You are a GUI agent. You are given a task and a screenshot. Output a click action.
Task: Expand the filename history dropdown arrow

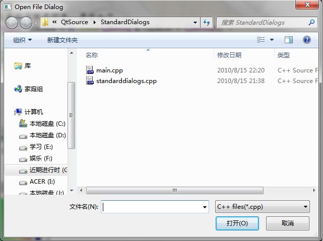click(205, 207)
